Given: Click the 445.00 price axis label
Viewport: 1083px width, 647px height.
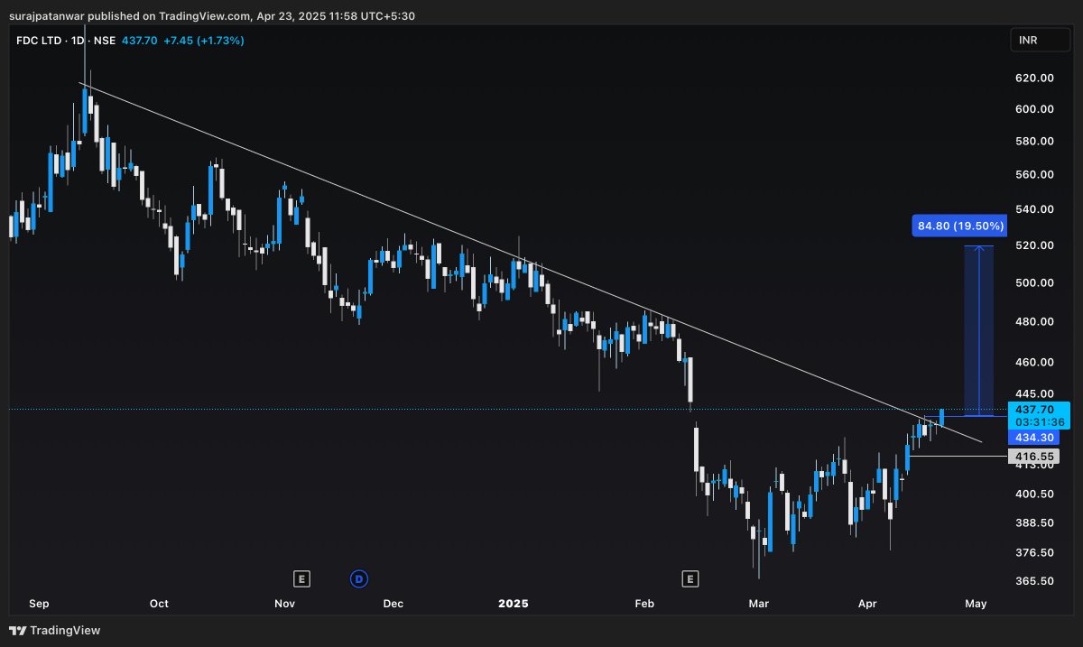Looking at the screenshot, I should point(1034,394).
